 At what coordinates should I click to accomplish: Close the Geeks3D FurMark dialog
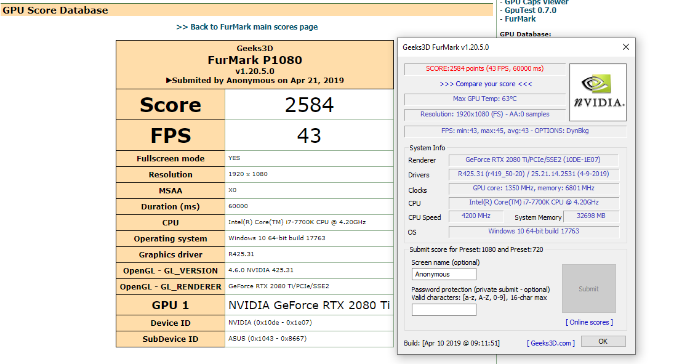click(x=625, y=47)
